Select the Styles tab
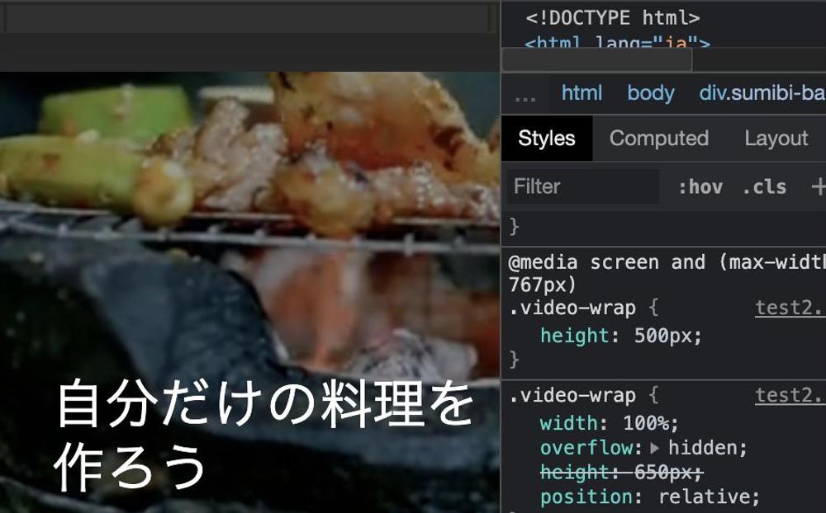This screenshot has width=826, height=513. click(547, 138)
